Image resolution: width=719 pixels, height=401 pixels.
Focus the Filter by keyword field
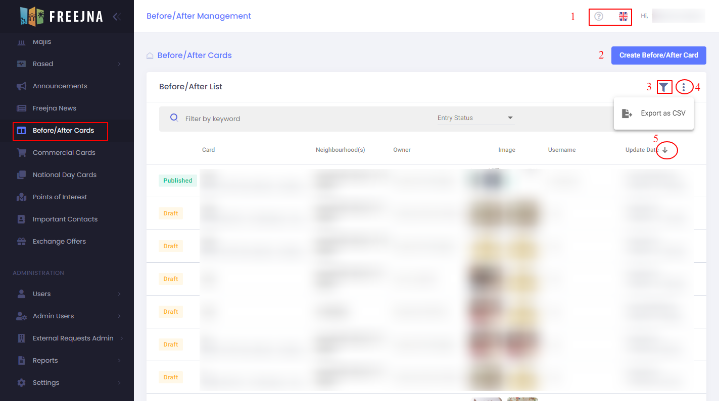coord(303,119)
